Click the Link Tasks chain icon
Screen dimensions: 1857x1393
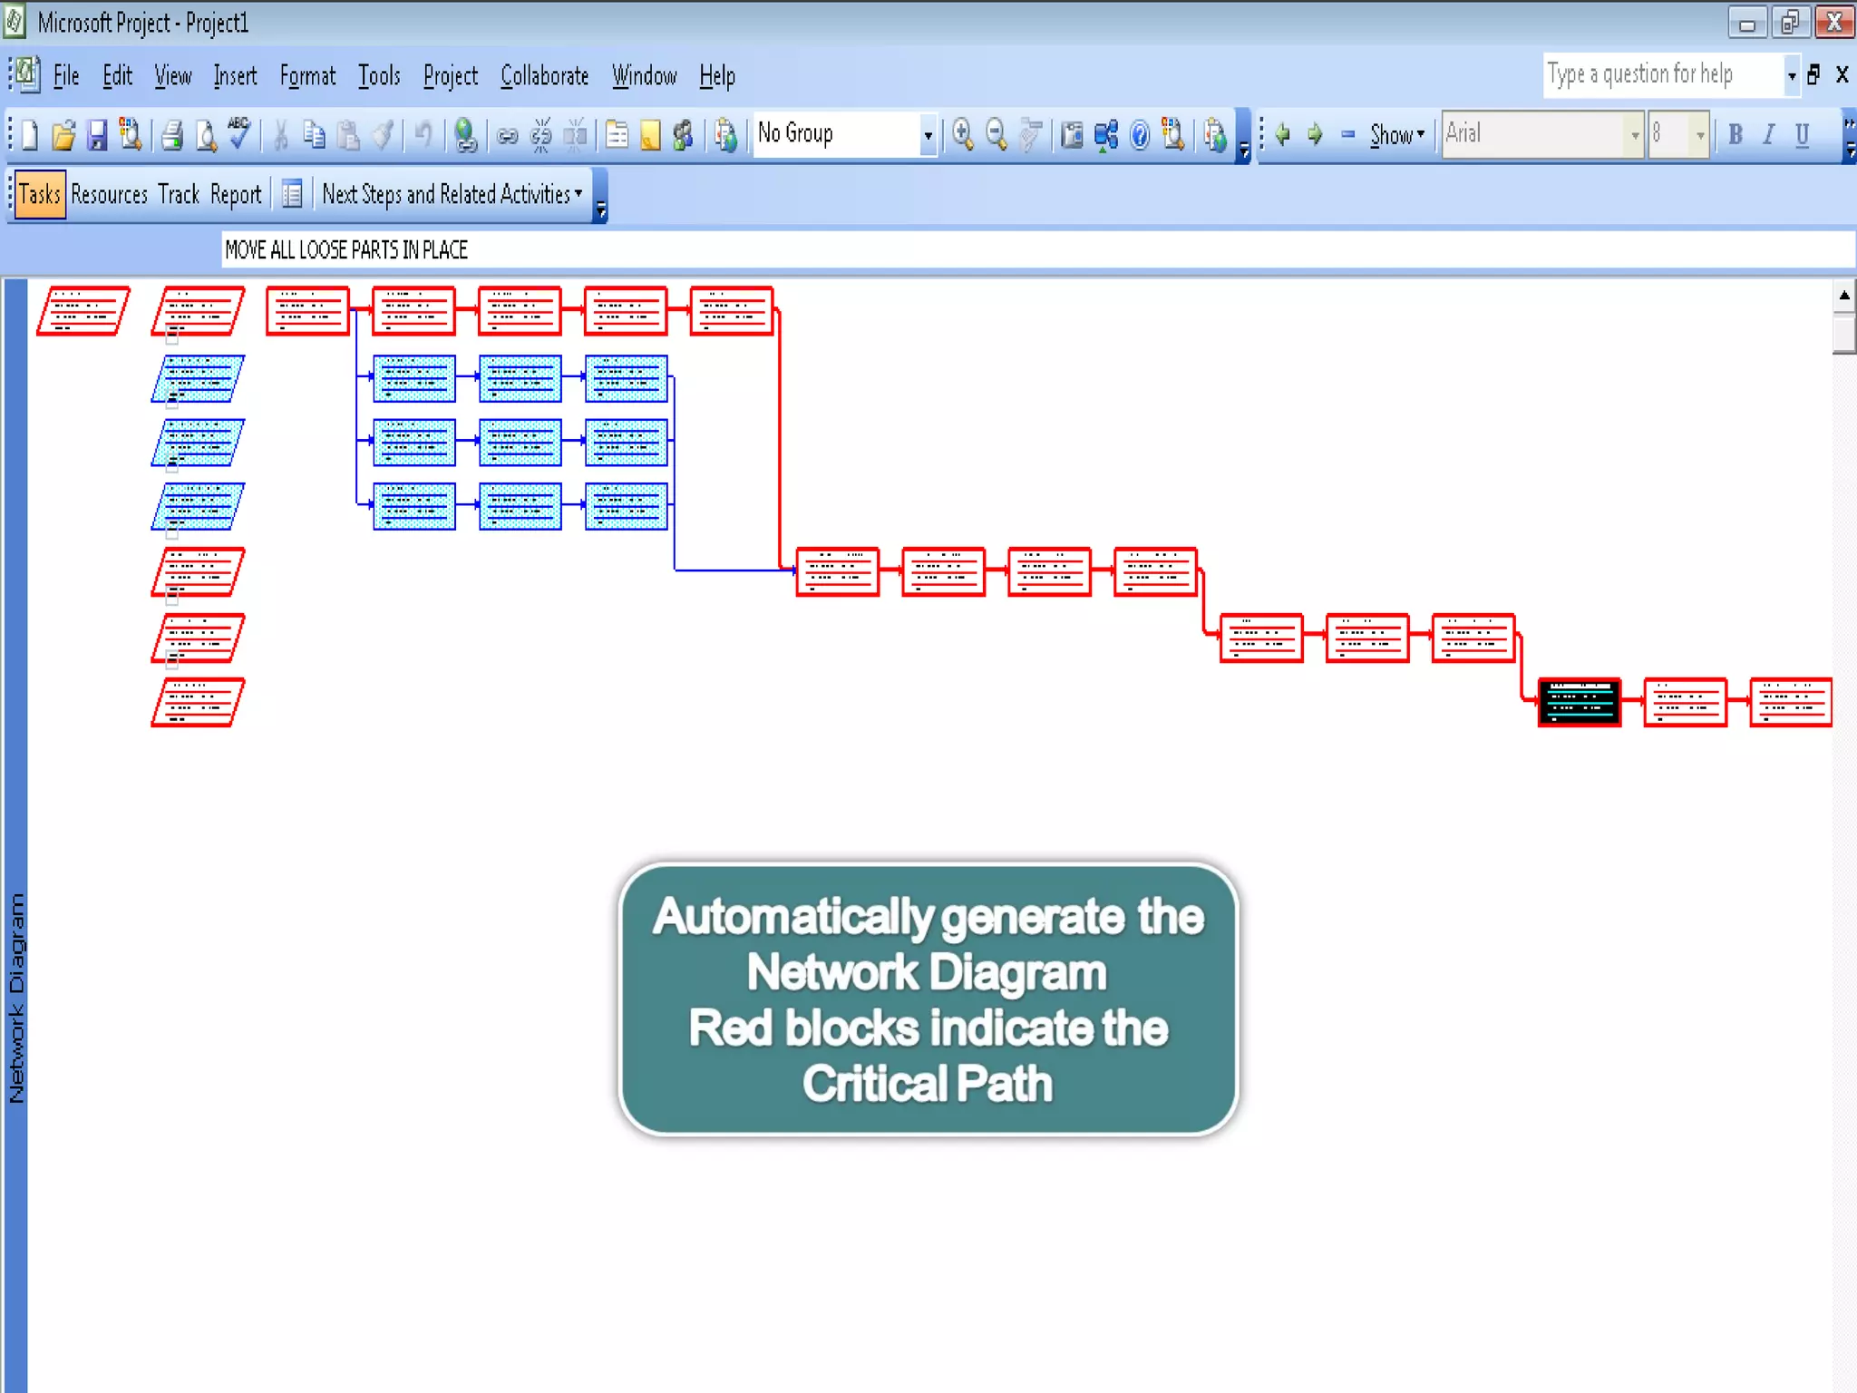coord(508,136)
